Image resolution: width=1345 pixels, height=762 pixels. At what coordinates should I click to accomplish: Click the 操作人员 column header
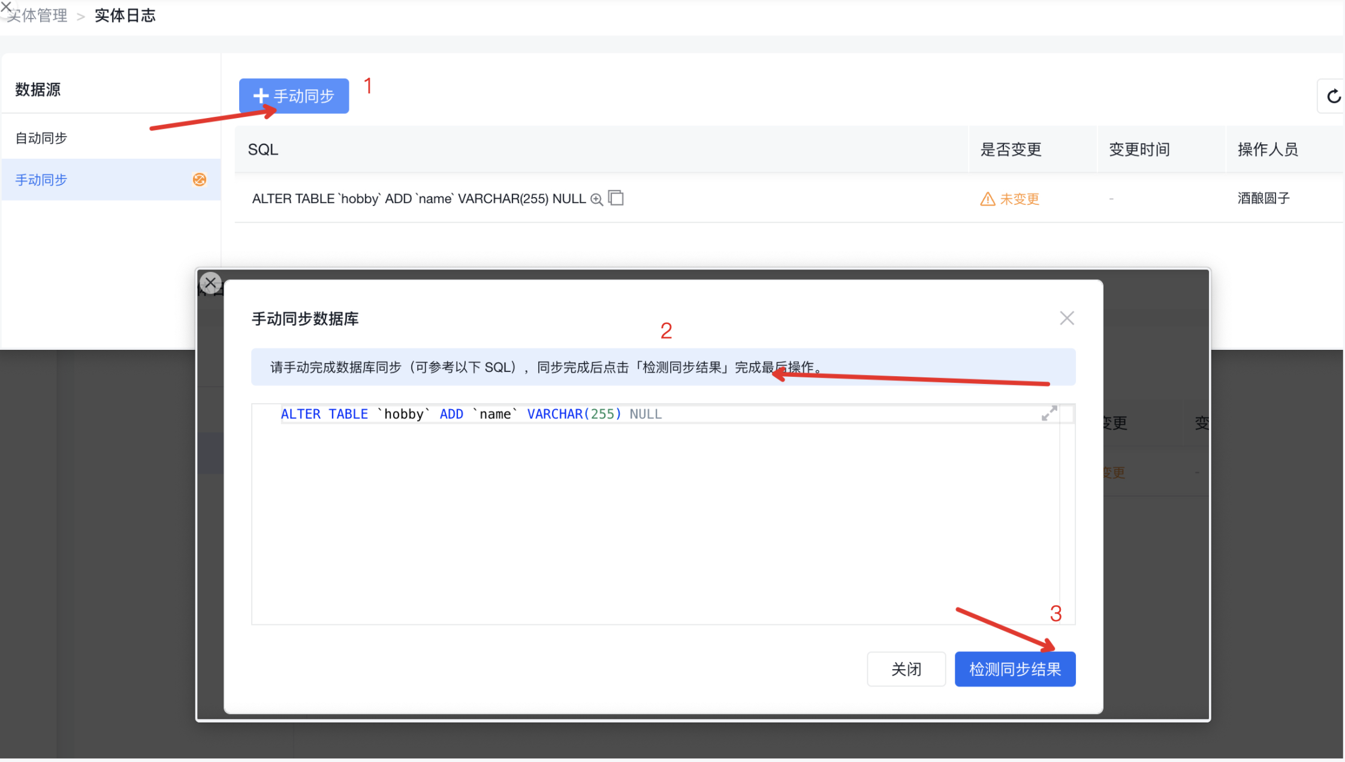(1268, 150)
